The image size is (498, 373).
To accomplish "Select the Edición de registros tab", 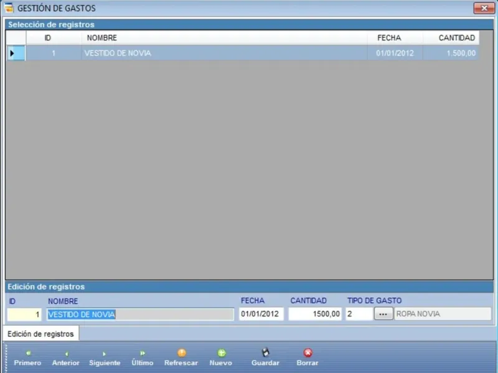I will coord(40,334).
